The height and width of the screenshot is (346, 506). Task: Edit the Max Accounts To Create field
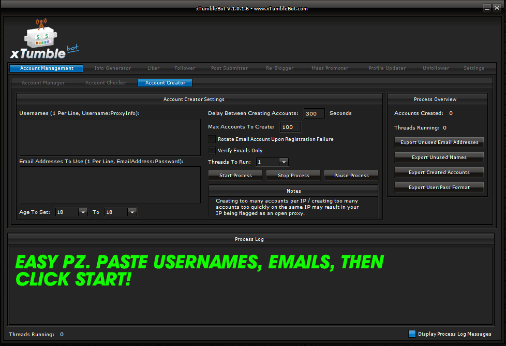(x=290, y=127)
